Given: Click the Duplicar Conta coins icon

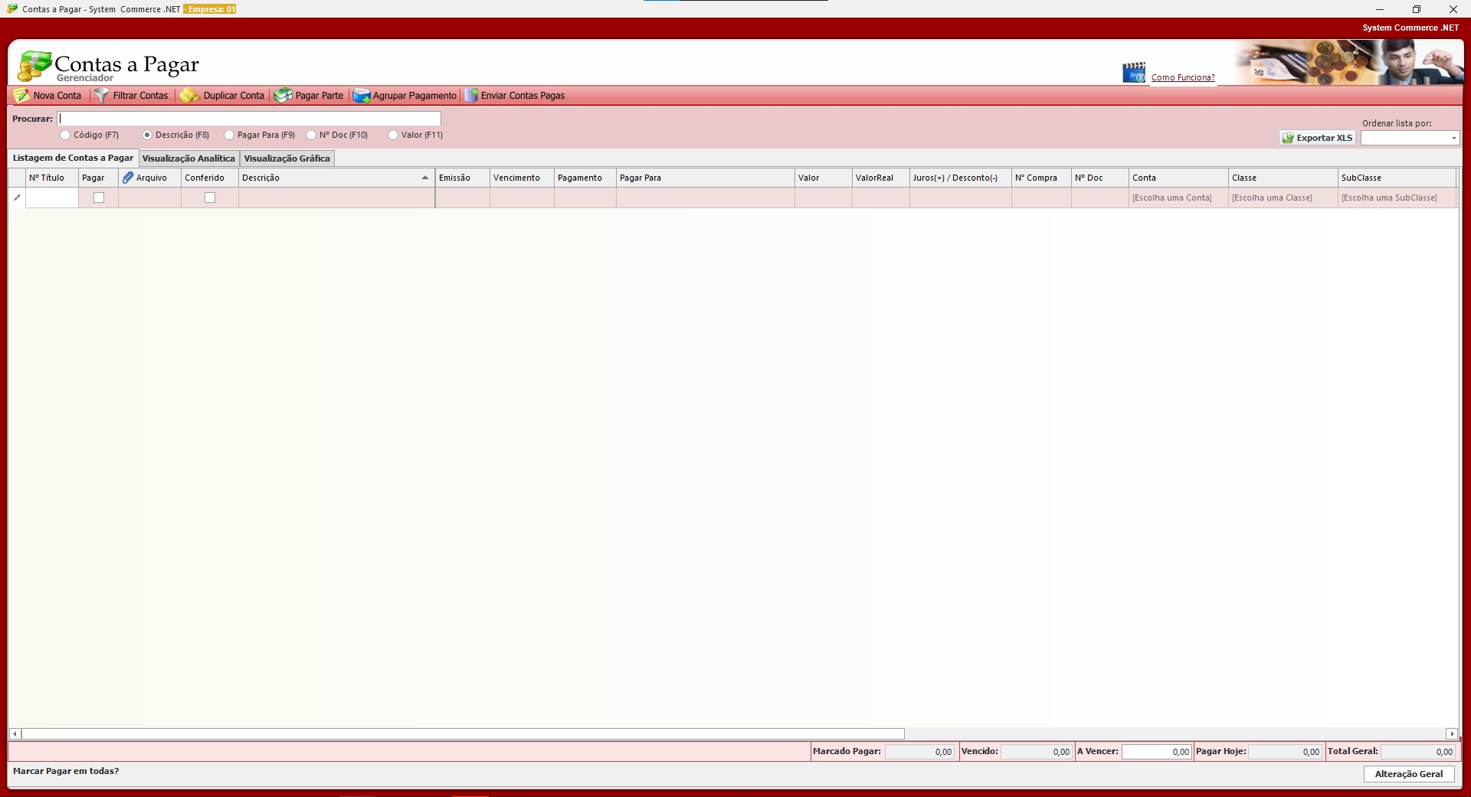Looking at the screenshot, I should click(189, 96).
